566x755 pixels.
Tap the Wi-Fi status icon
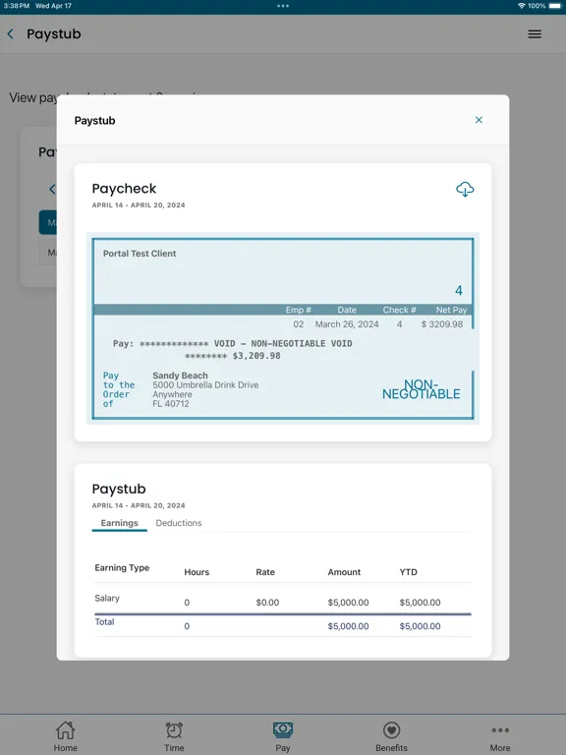(521, 6)
